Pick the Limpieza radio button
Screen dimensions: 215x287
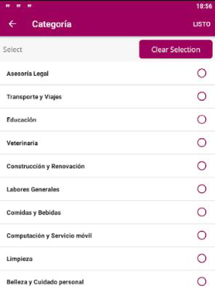(202, 258)
